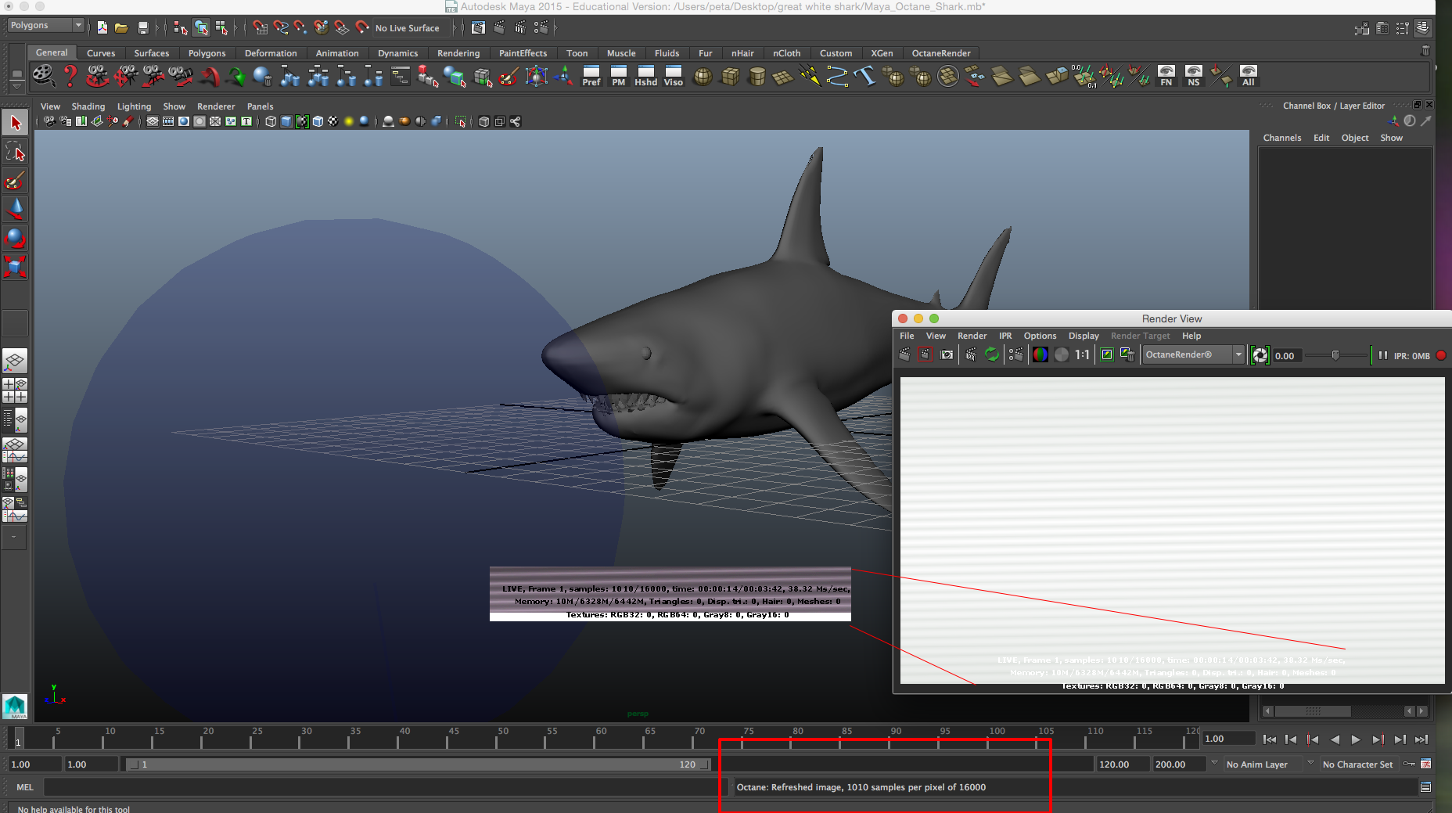This screenshot has width=1452, height=813.
Task: Select the Move tool in the toolbox
Action: 16,209
